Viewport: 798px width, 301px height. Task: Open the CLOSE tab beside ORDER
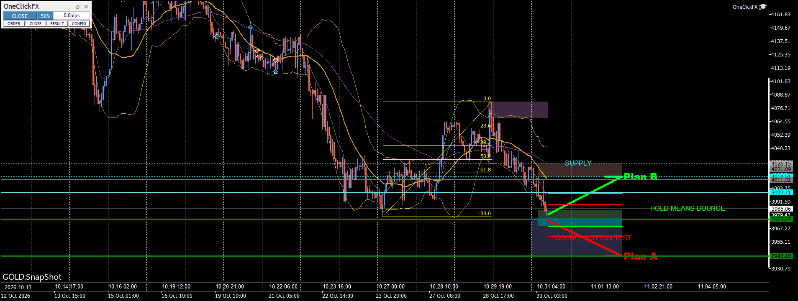[36, 24]
